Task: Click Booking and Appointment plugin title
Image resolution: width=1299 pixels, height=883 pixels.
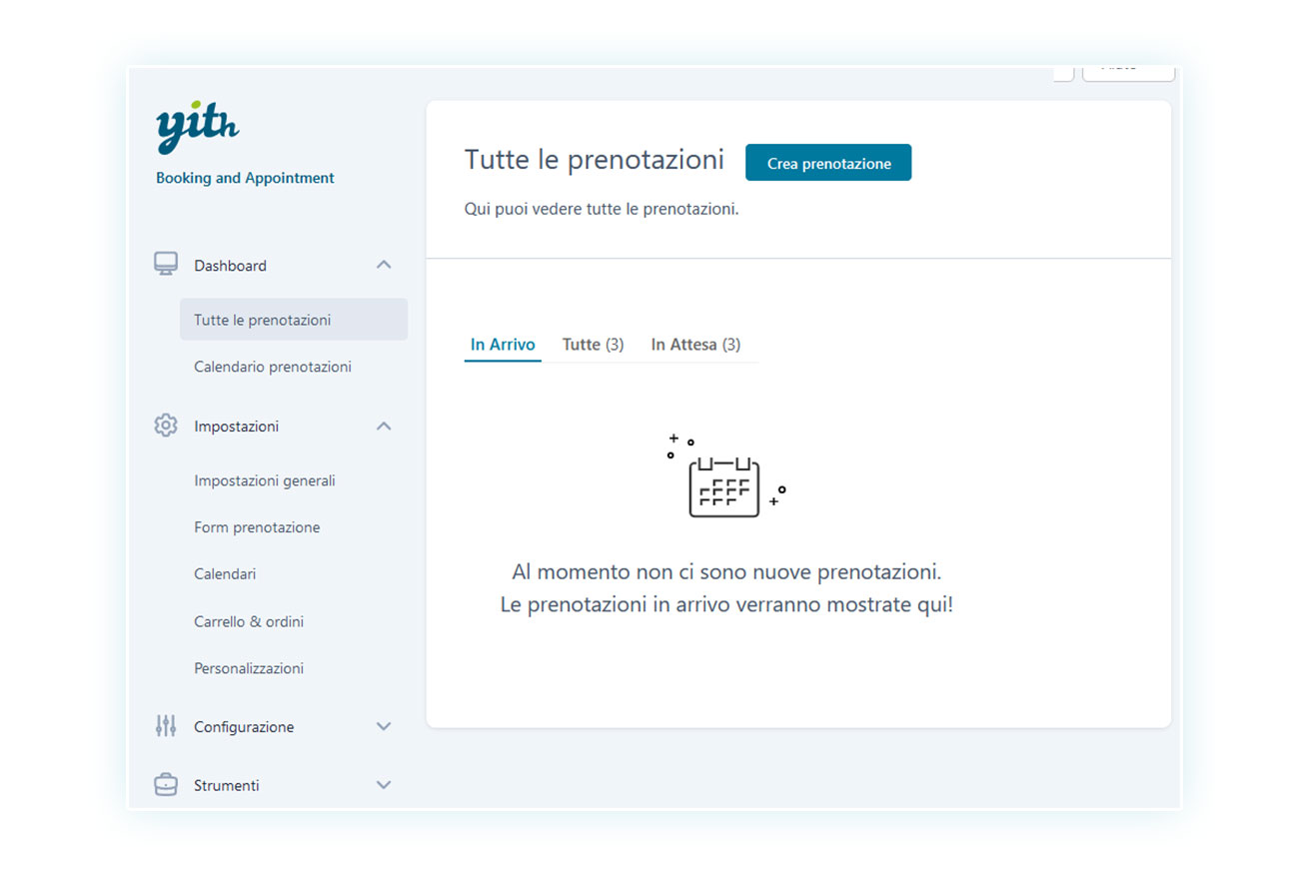Action: point(245,178)
